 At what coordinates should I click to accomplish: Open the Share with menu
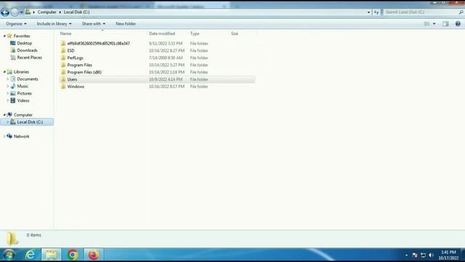pyautogui.click(x=94, y=24)
